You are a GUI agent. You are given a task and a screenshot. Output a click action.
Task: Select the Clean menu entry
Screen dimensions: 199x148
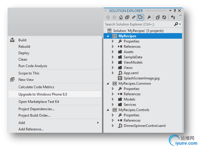click(x=55, y=59)
